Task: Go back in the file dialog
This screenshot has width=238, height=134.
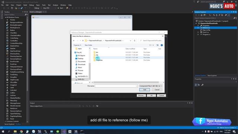Action: click(74, 41)
